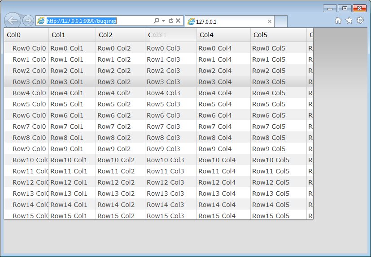Expand the address bar autocomplete dropdown arrow
The width and height of the screenshot is (371, 257).
[164, 21]
